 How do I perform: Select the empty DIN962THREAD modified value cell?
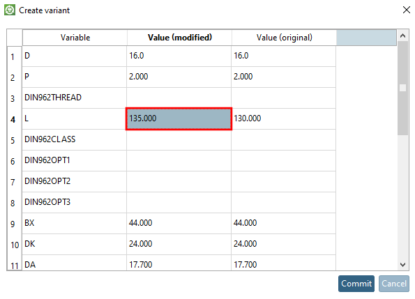click(179, 98)
